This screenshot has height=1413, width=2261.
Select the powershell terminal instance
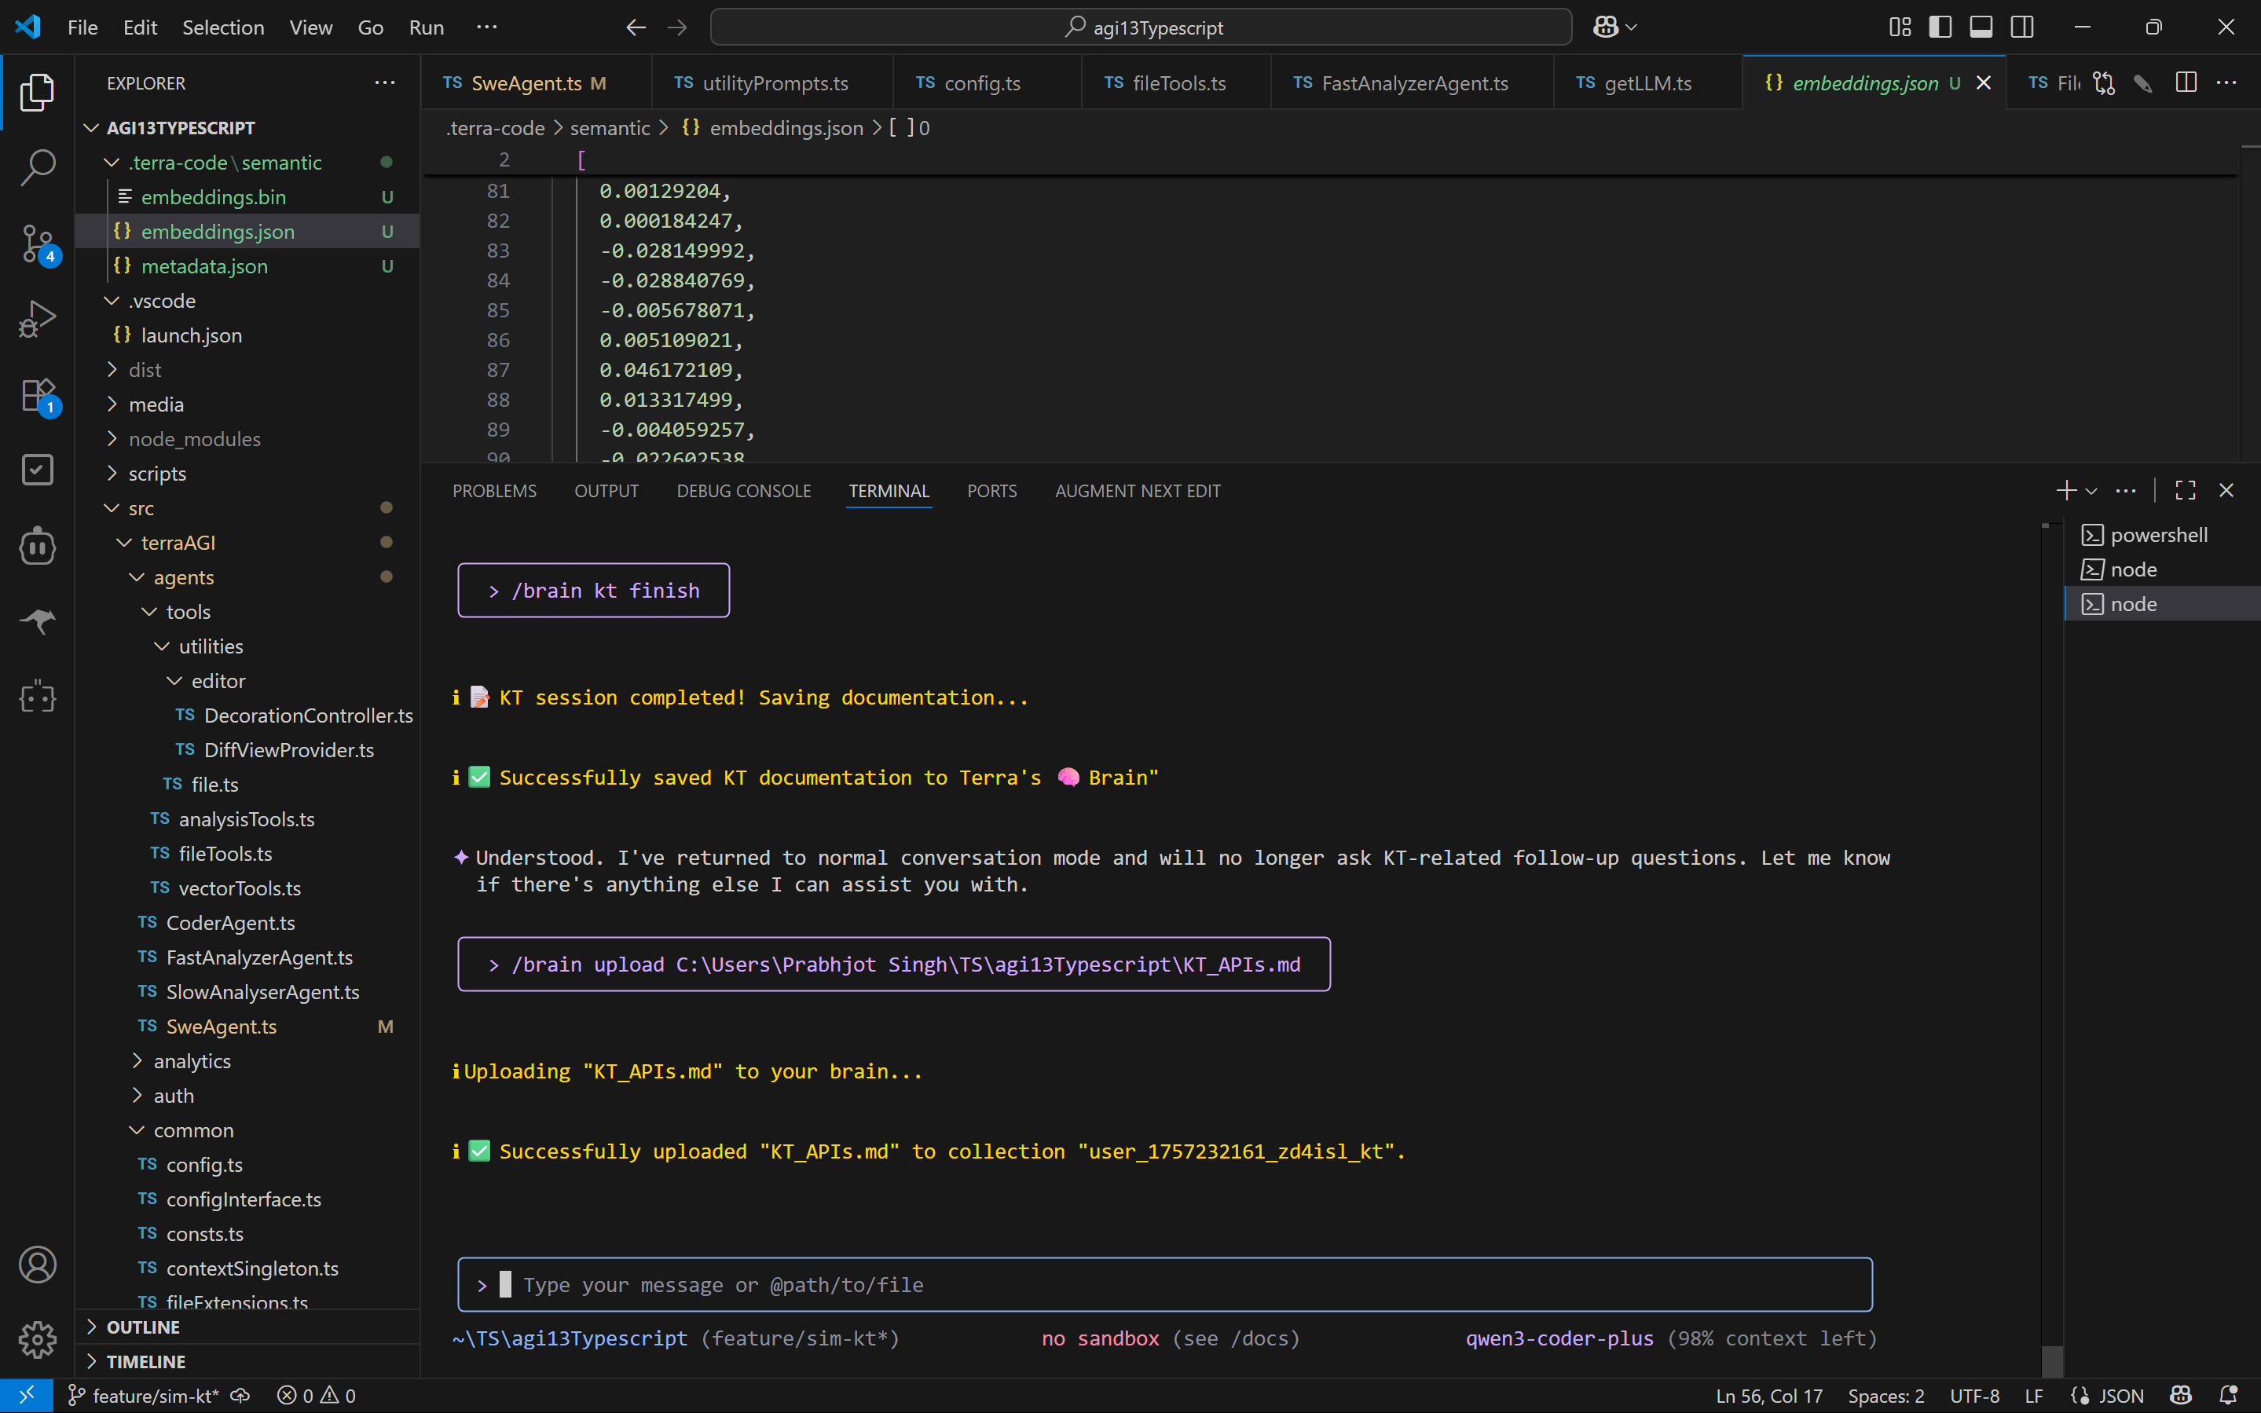coord(2158,535)
